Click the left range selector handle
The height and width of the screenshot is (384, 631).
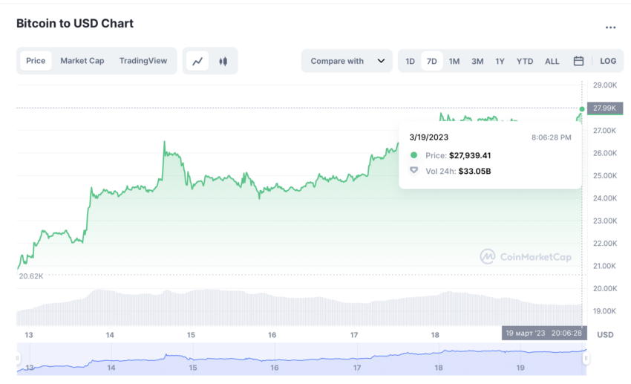pyautogui.click(x=17, y=358)
